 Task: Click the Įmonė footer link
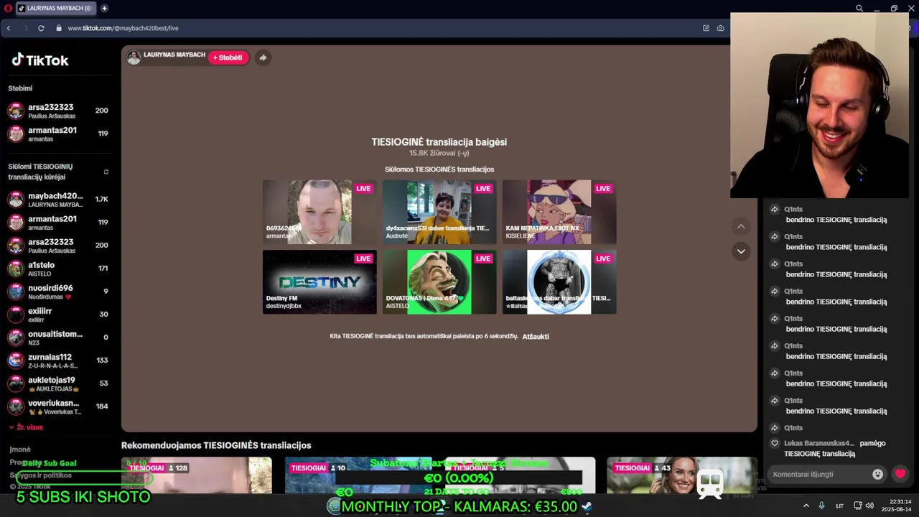click(x=19, y=450)
